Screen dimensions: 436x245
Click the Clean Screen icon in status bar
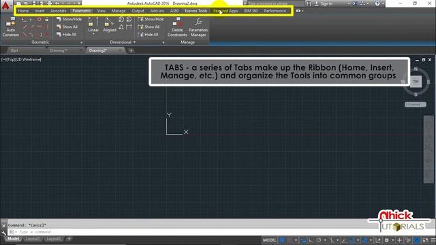tap(425, 240)
